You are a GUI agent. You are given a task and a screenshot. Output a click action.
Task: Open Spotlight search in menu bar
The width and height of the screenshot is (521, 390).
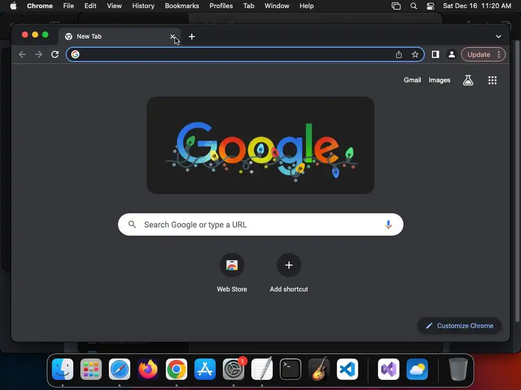click(413, 6)
